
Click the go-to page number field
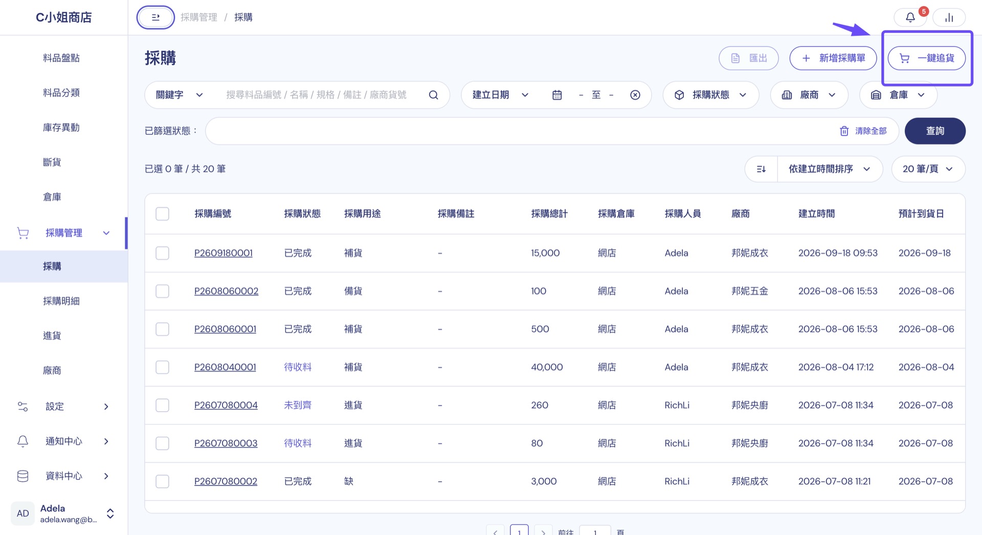click(x=595, y=531)
